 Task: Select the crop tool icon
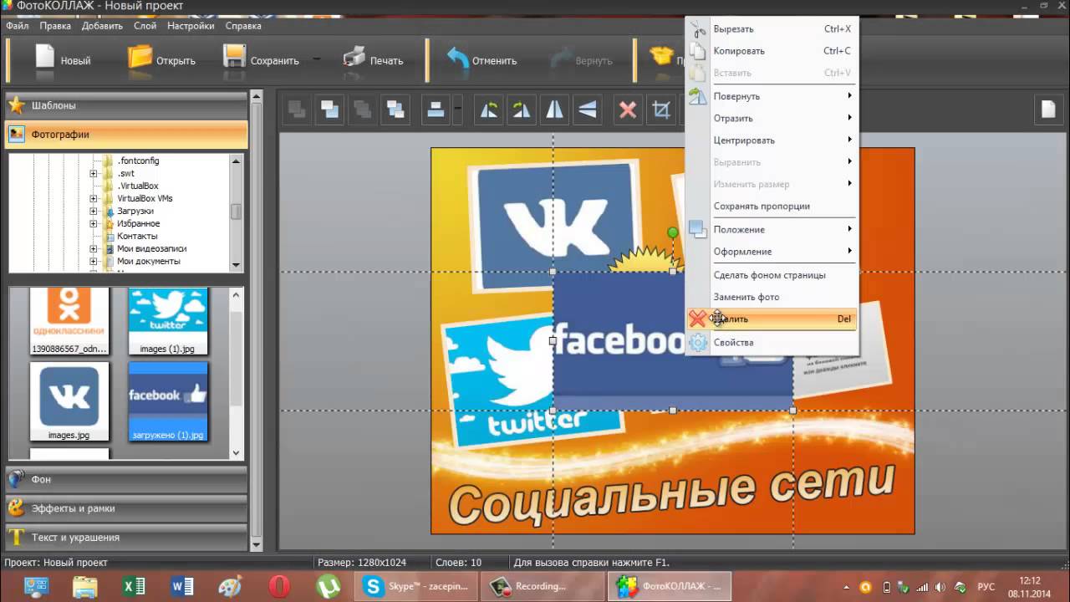[x=661, y=110]
